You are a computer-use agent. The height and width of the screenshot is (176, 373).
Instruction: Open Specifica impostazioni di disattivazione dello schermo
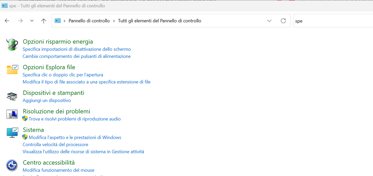77,49
